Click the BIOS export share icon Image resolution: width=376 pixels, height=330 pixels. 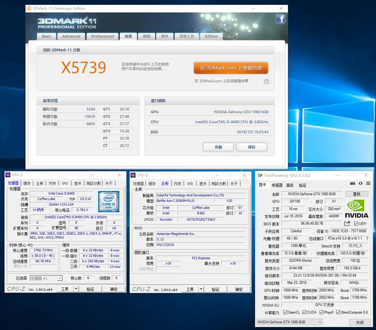click(x=347, y=223)
